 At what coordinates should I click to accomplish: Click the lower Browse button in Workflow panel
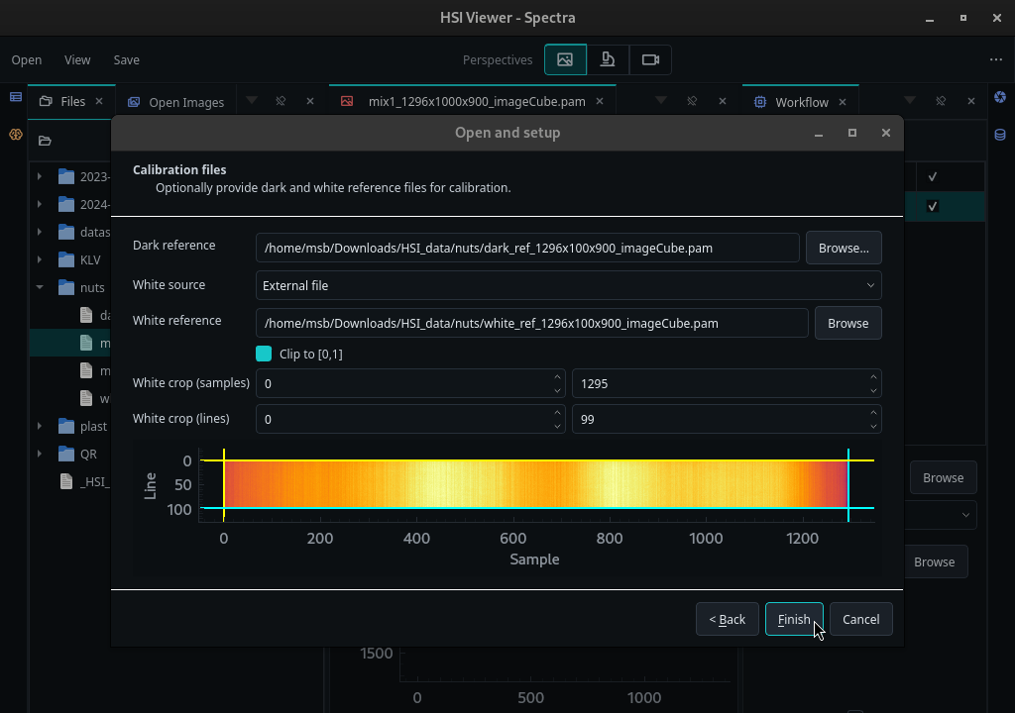(934, 561)
